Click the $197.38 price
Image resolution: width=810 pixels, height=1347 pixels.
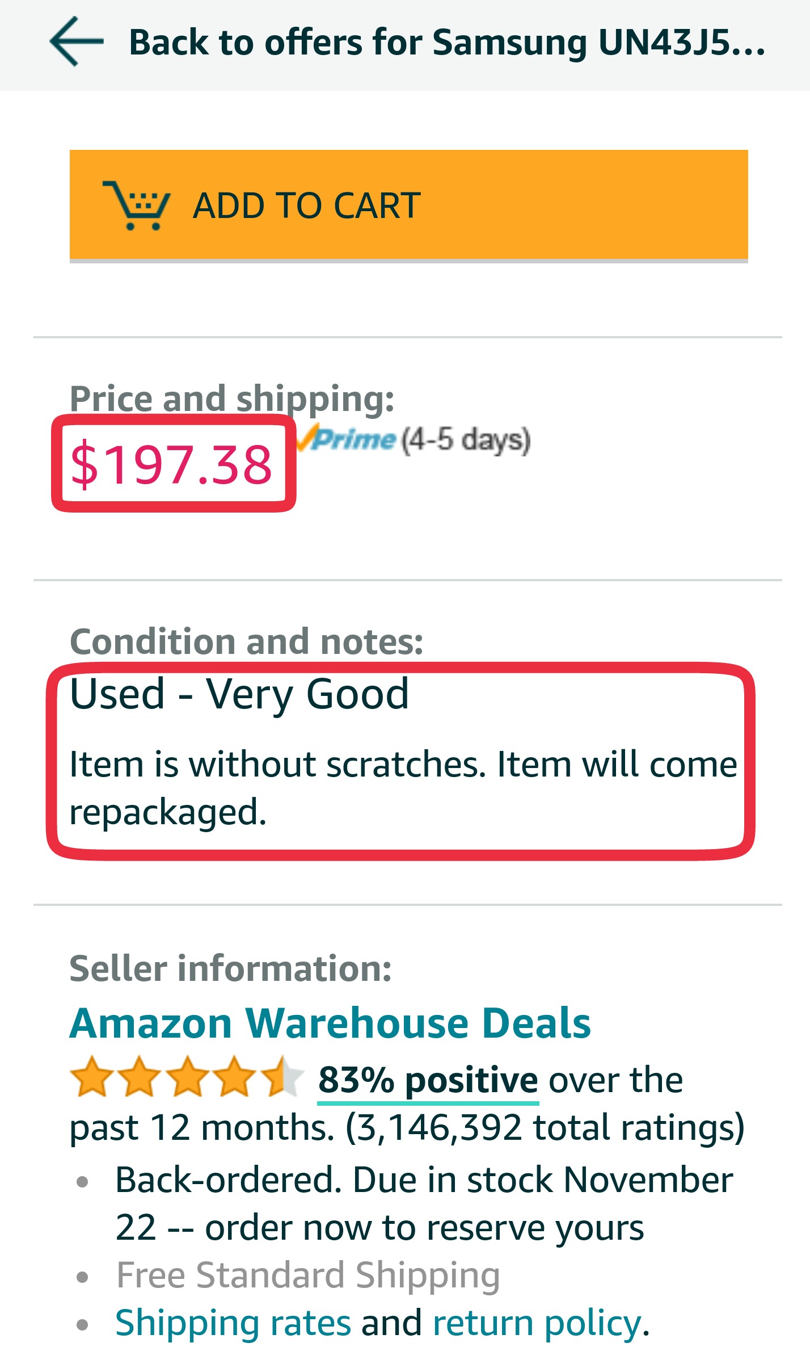(x=171, y=464)
